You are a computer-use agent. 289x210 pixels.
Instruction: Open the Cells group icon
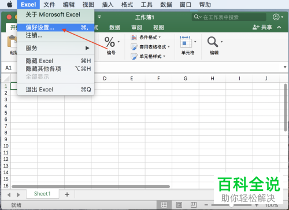pyautogui.click(x=186, y=42)
